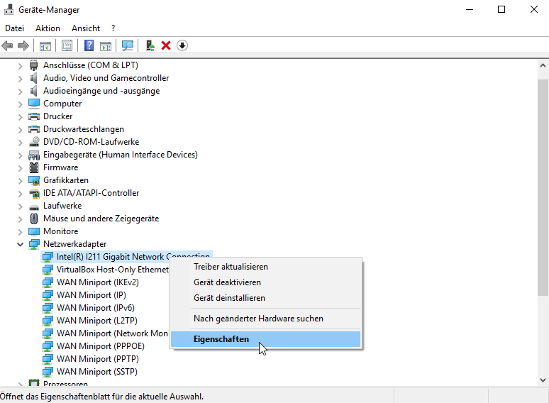Select WAN Miniport (SSTP) adapter
The width and height of the screenshot is (549, 403).
pyautogui.click(x=96, y=372)
